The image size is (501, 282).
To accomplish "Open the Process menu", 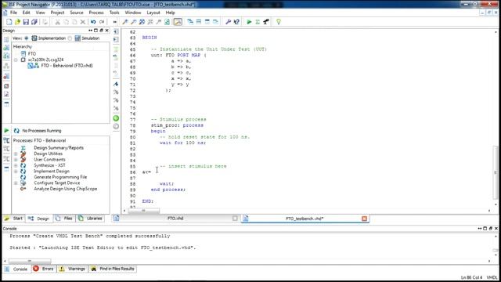I will pos(96,13).
